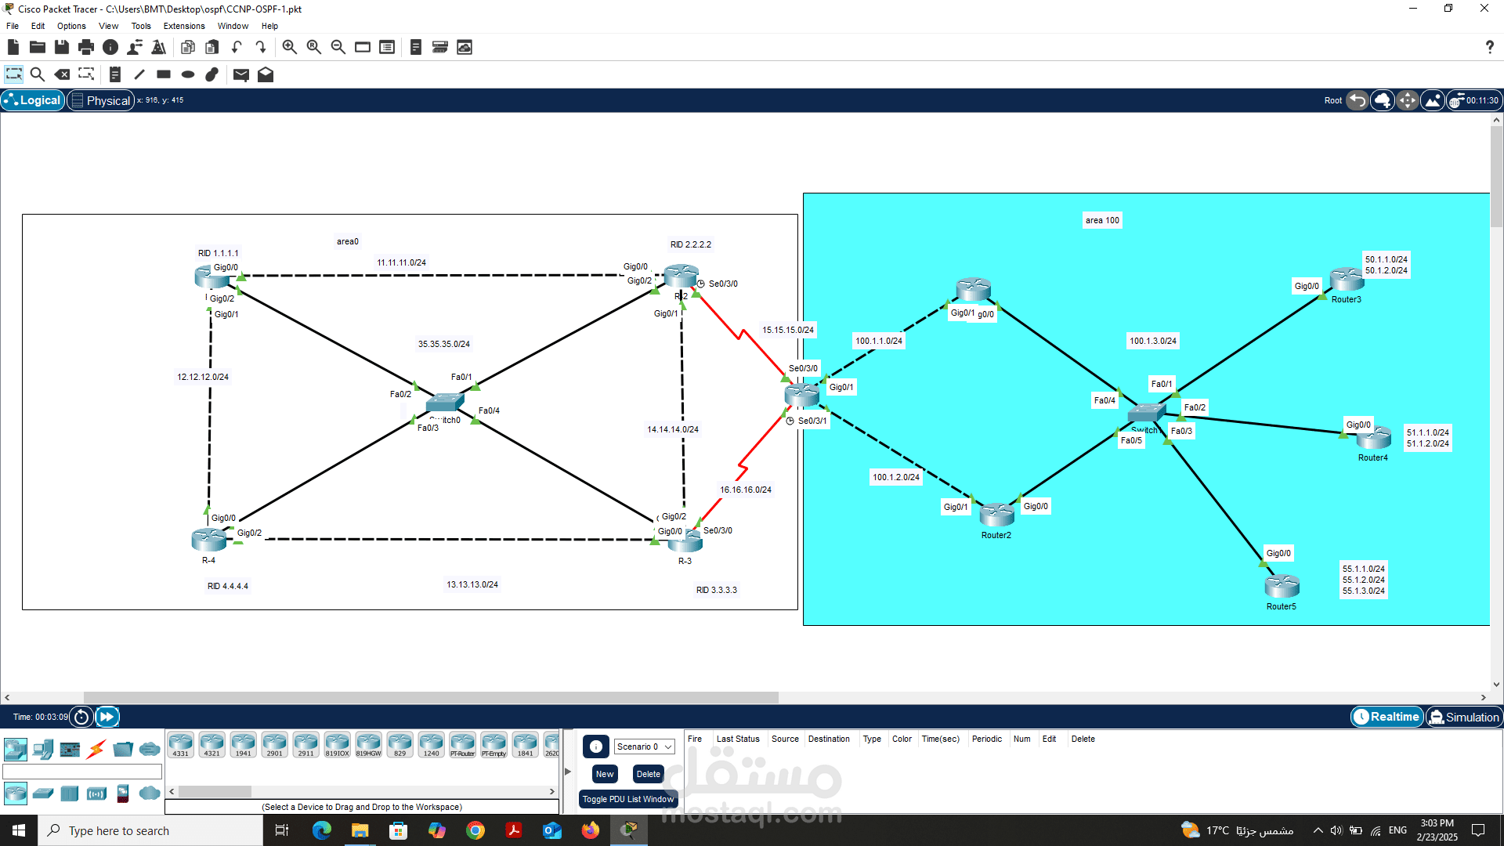
Task: Open a file with the folder icon
Action: [37, 47]
